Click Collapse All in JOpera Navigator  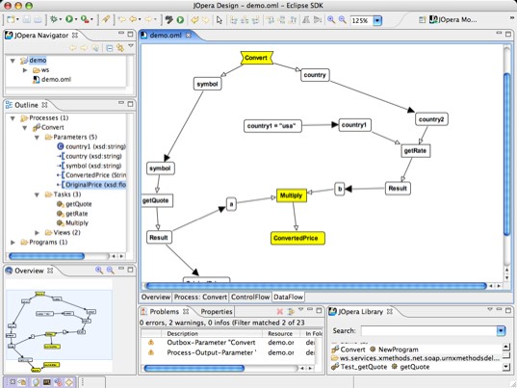point(109,48)
